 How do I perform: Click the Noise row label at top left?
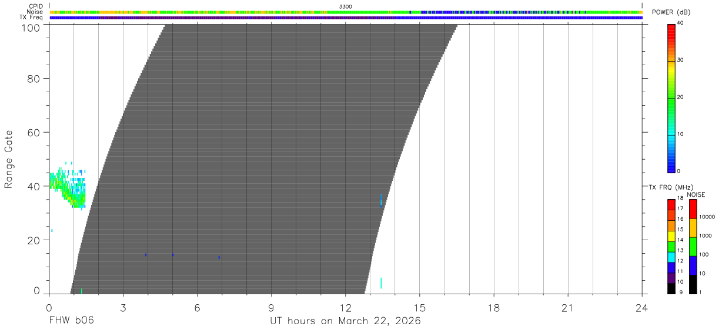pos(36,12)
